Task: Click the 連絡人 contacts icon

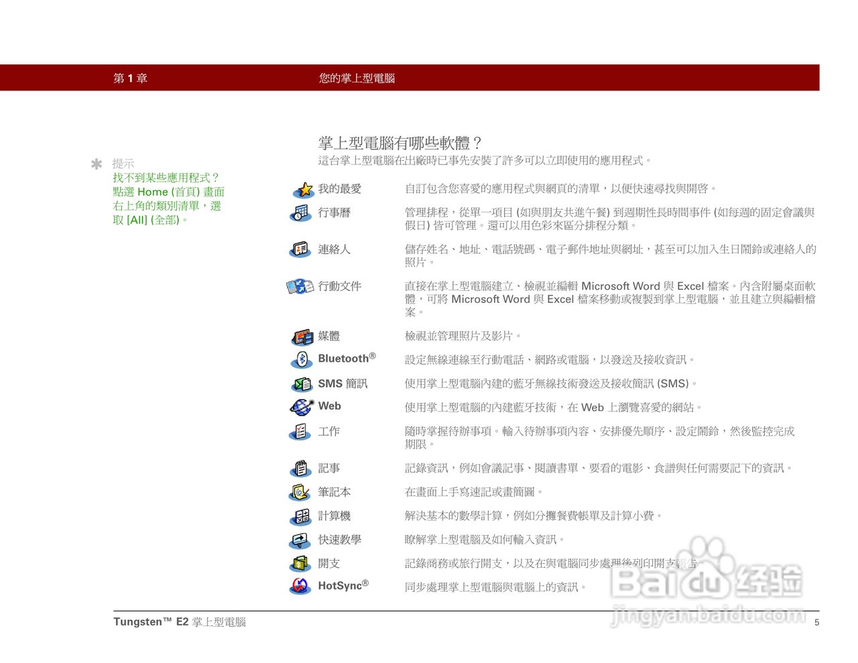Action: click(x=300, y=249)
